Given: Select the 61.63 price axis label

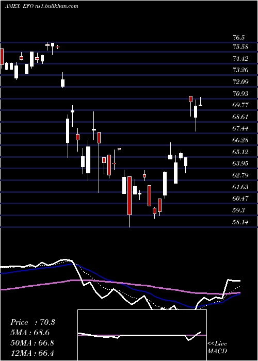Looking at the screenshot, I should (240, 187).
